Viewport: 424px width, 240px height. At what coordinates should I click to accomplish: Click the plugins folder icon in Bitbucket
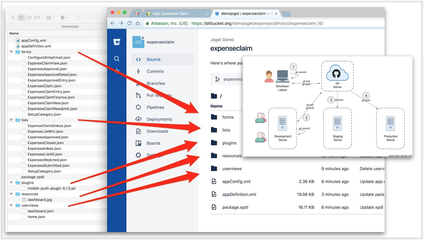(214, 143)
